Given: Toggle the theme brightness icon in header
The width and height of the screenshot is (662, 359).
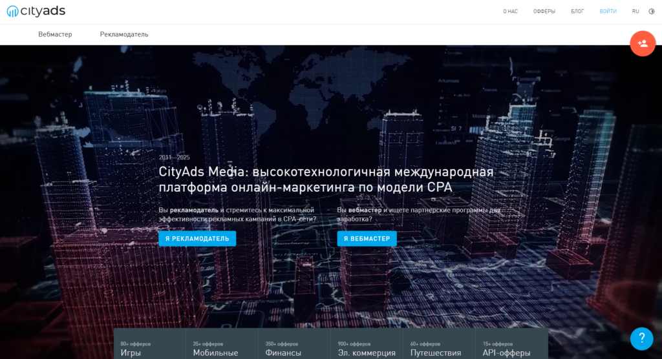Looking at the screenshot, I should click(652, 12).
